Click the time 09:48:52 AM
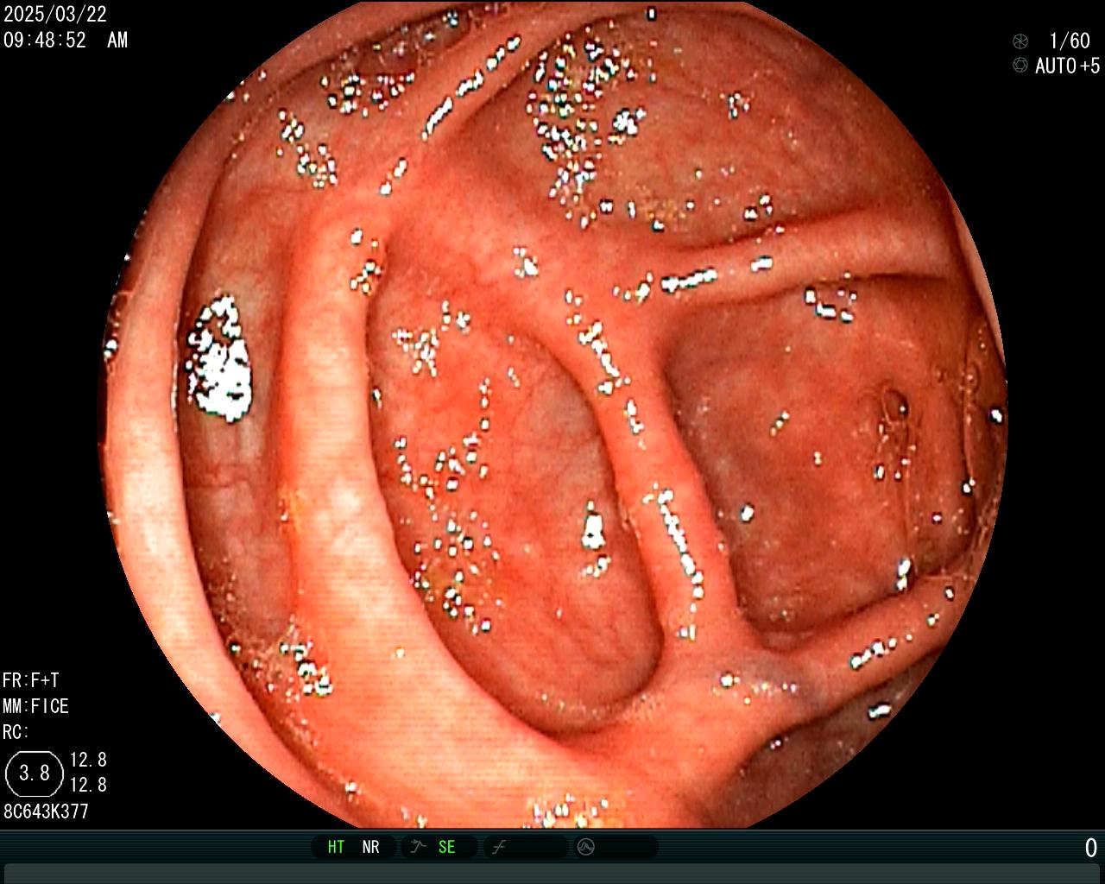 point(66,40)
